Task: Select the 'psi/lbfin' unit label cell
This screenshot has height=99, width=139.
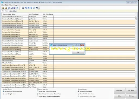Action: coord(35,54)
